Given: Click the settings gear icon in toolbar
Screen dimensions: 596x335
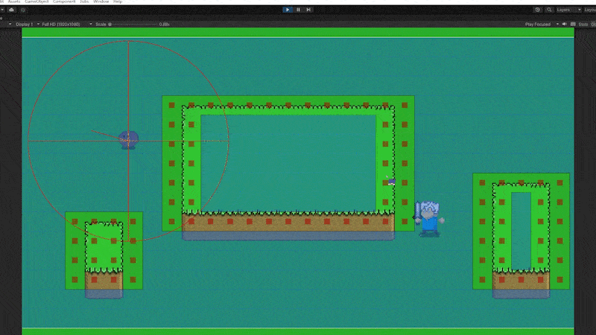Looking at the screenshot, I should tap(23, 10).
